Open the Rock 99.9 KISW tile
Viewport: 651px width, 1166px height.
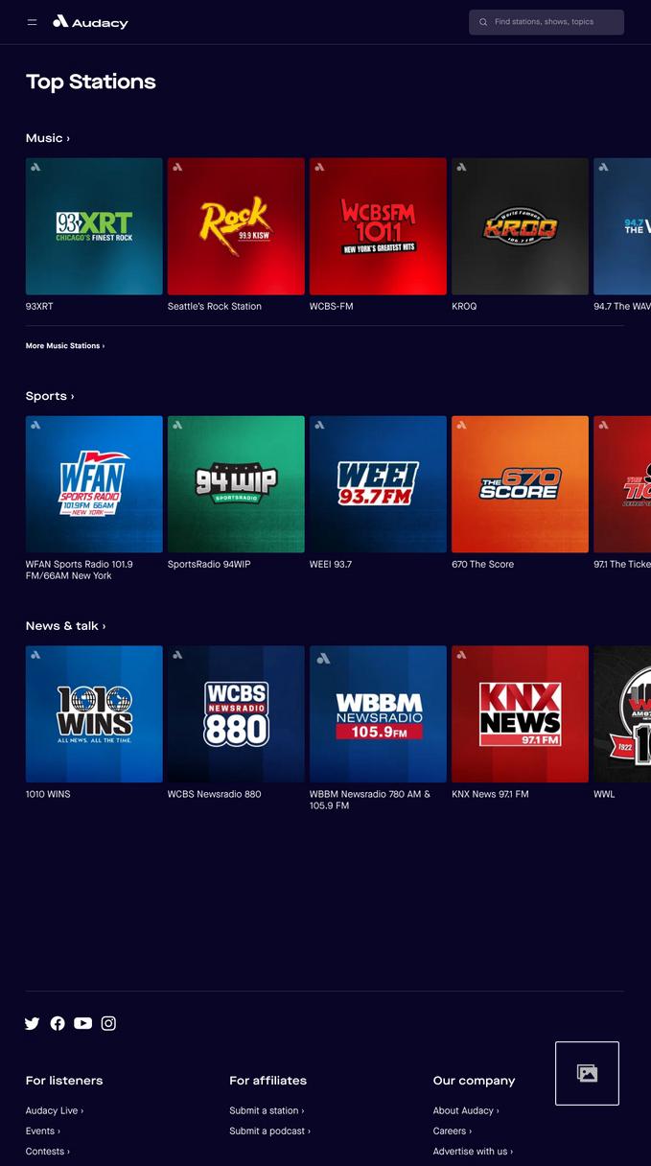click(x=236, y=226)
